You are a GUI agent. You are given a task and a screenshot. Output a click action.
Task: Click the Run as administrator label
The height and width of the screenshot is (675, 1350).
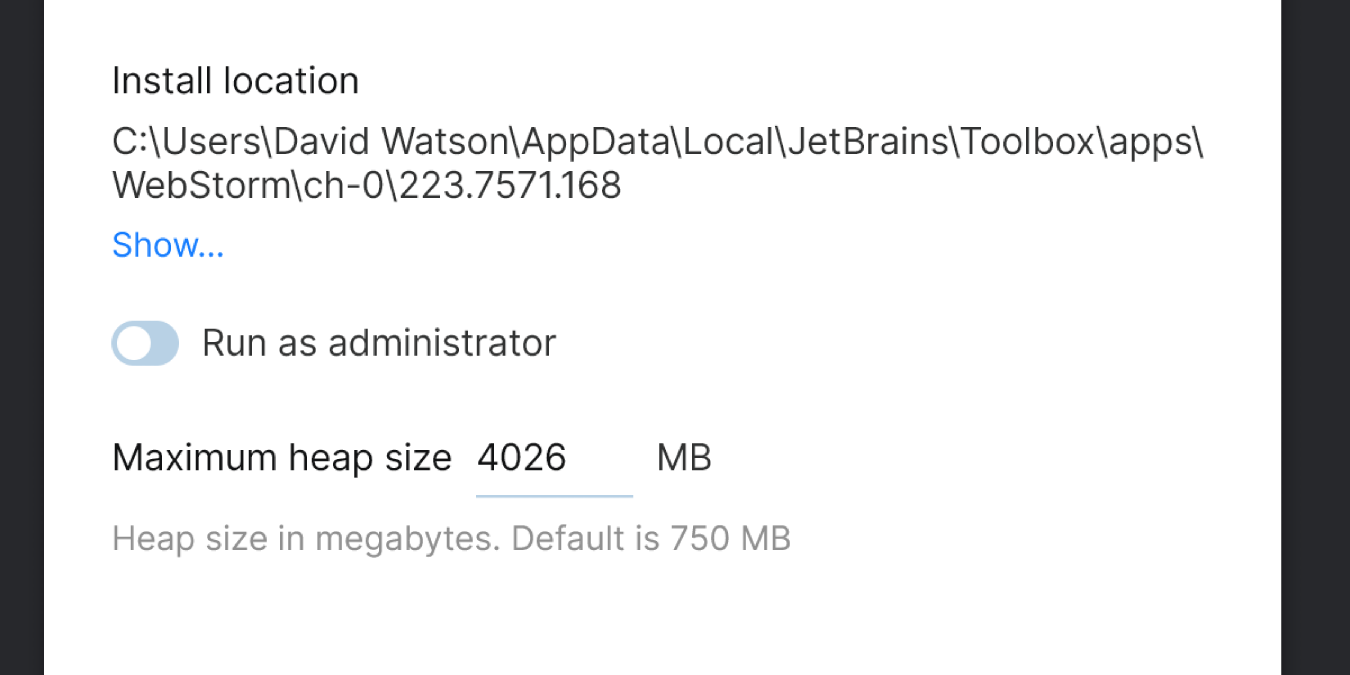pos(379,343)
